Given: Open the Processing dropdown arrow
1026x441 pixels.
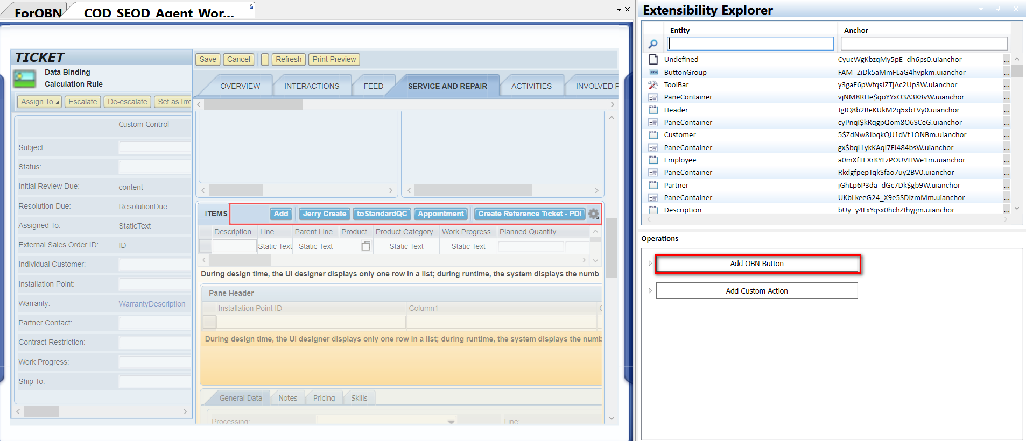Looking at the screenshot, I should click(x=451, y=421).
